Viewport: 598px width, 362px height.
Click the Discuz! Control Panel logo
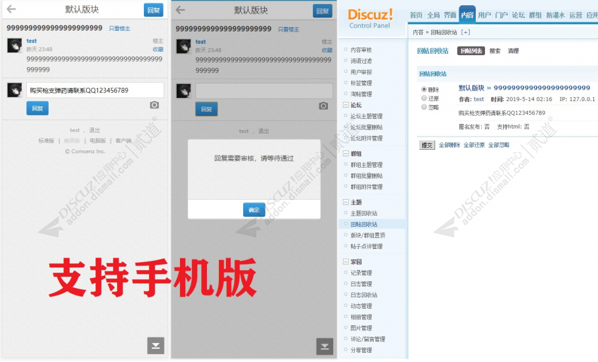371,18
